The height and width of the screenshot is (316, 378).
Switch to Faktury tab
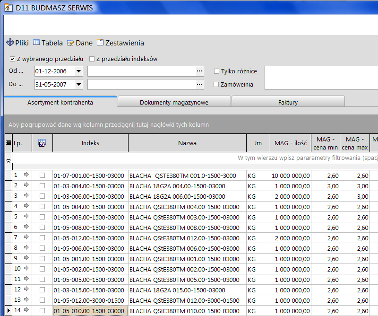(288, 102)
